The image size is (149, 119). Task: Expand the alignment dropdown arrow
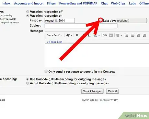pos(122,35)
